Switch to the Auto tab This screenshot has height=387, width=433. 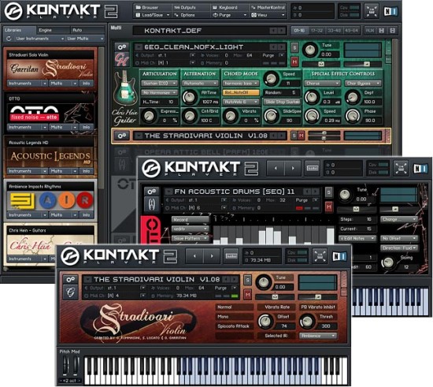coord(87,30)
